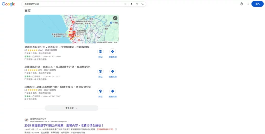Open 高雄網路行銷、高雄SEO listing title

pos(58,67)
